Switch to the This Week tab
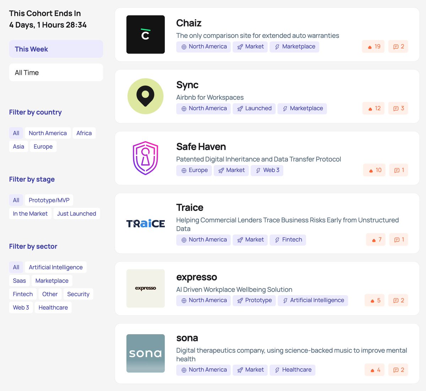Screen dimensions: 426x391 [56, 49]
